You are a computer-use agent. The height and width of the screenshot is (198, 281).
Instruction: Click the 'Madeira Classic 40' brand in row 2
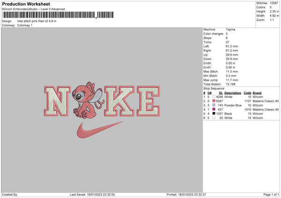tap(266, 101)
